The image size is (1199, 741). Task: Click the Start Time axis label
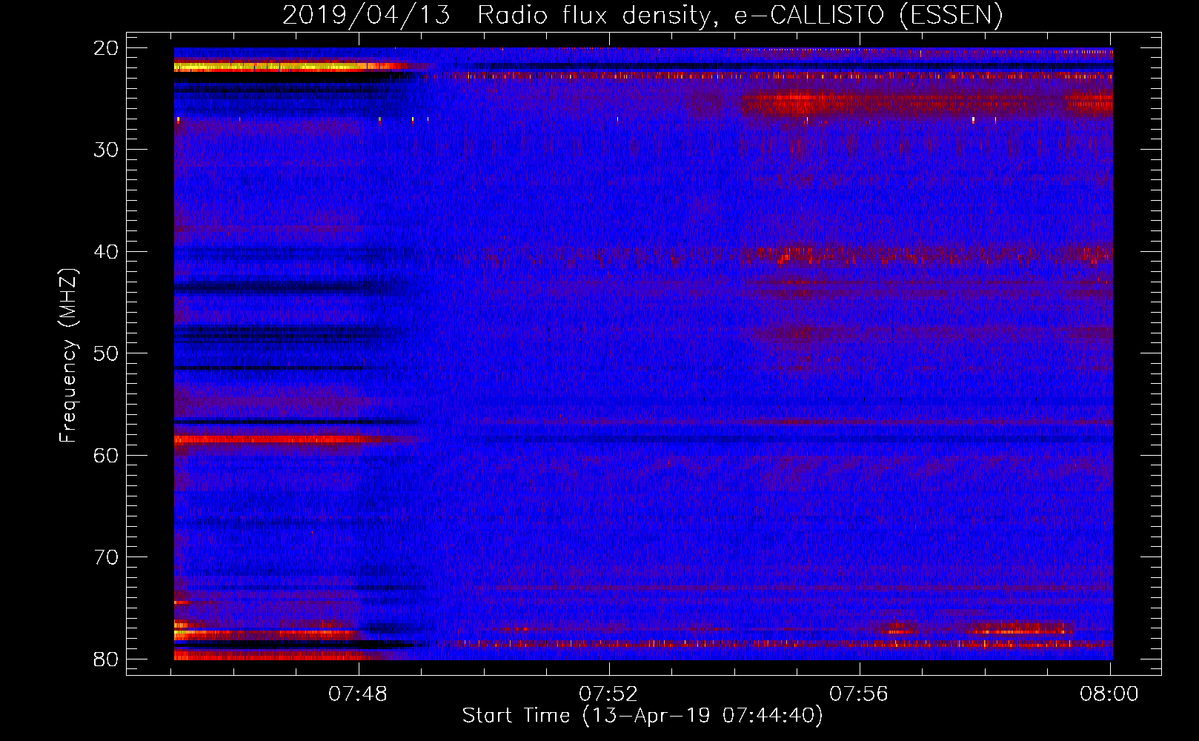tap(642, 716)
